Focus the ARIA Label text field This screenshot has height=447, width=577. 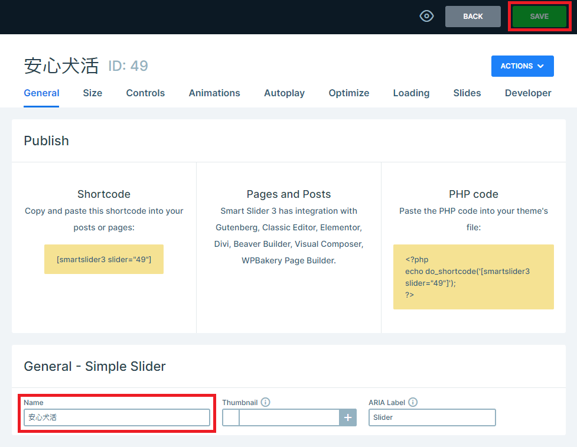(x=432, y=417)
